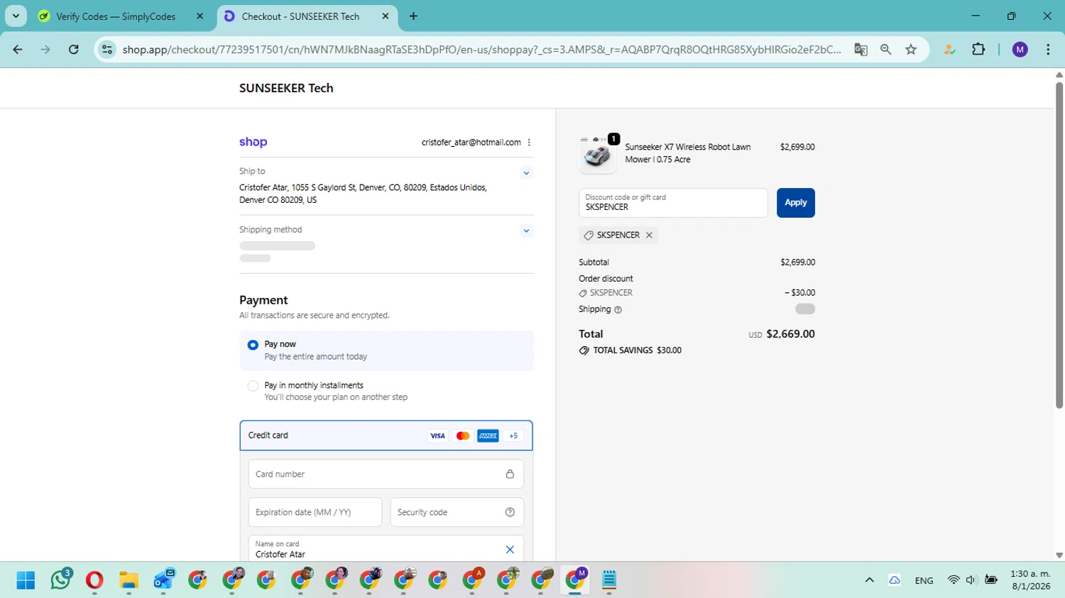1065x598 pixels.
Task: Go back in browser history
Action: click(18, 50)
